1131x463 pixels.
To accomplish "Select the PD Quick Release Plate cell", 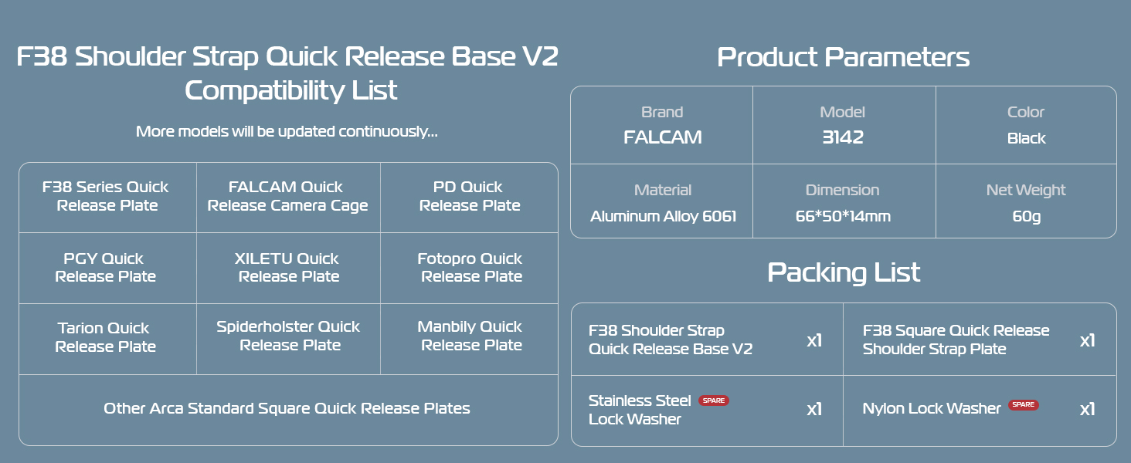I will point(469,197).
